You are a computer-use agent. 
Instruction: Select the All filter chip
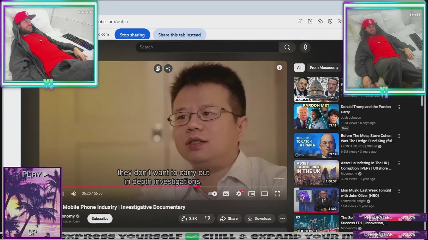pos(299,68)
